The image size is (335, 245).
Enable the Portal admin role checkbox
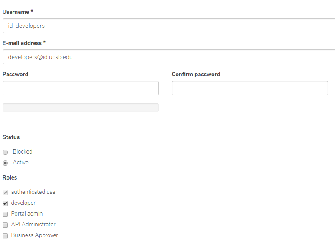tap(5, 214)
